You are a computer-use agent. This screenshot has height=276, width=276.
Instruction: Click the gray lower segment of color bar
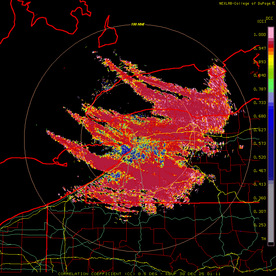coord(271,213)
